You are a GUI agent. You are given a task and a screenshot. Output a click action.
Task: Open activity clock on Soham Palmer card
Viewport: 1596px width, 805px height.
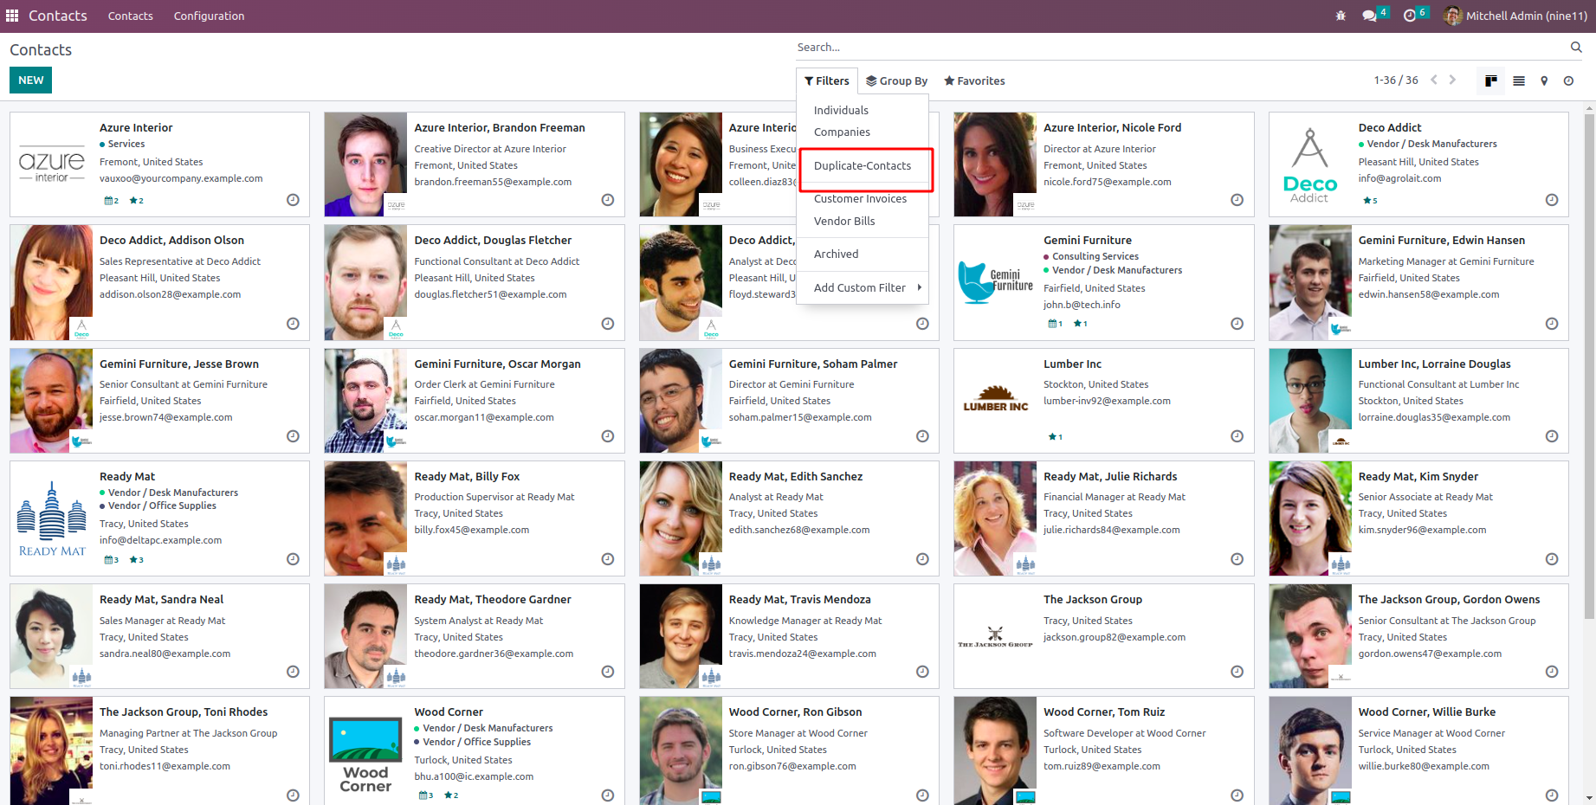[923, 436]
